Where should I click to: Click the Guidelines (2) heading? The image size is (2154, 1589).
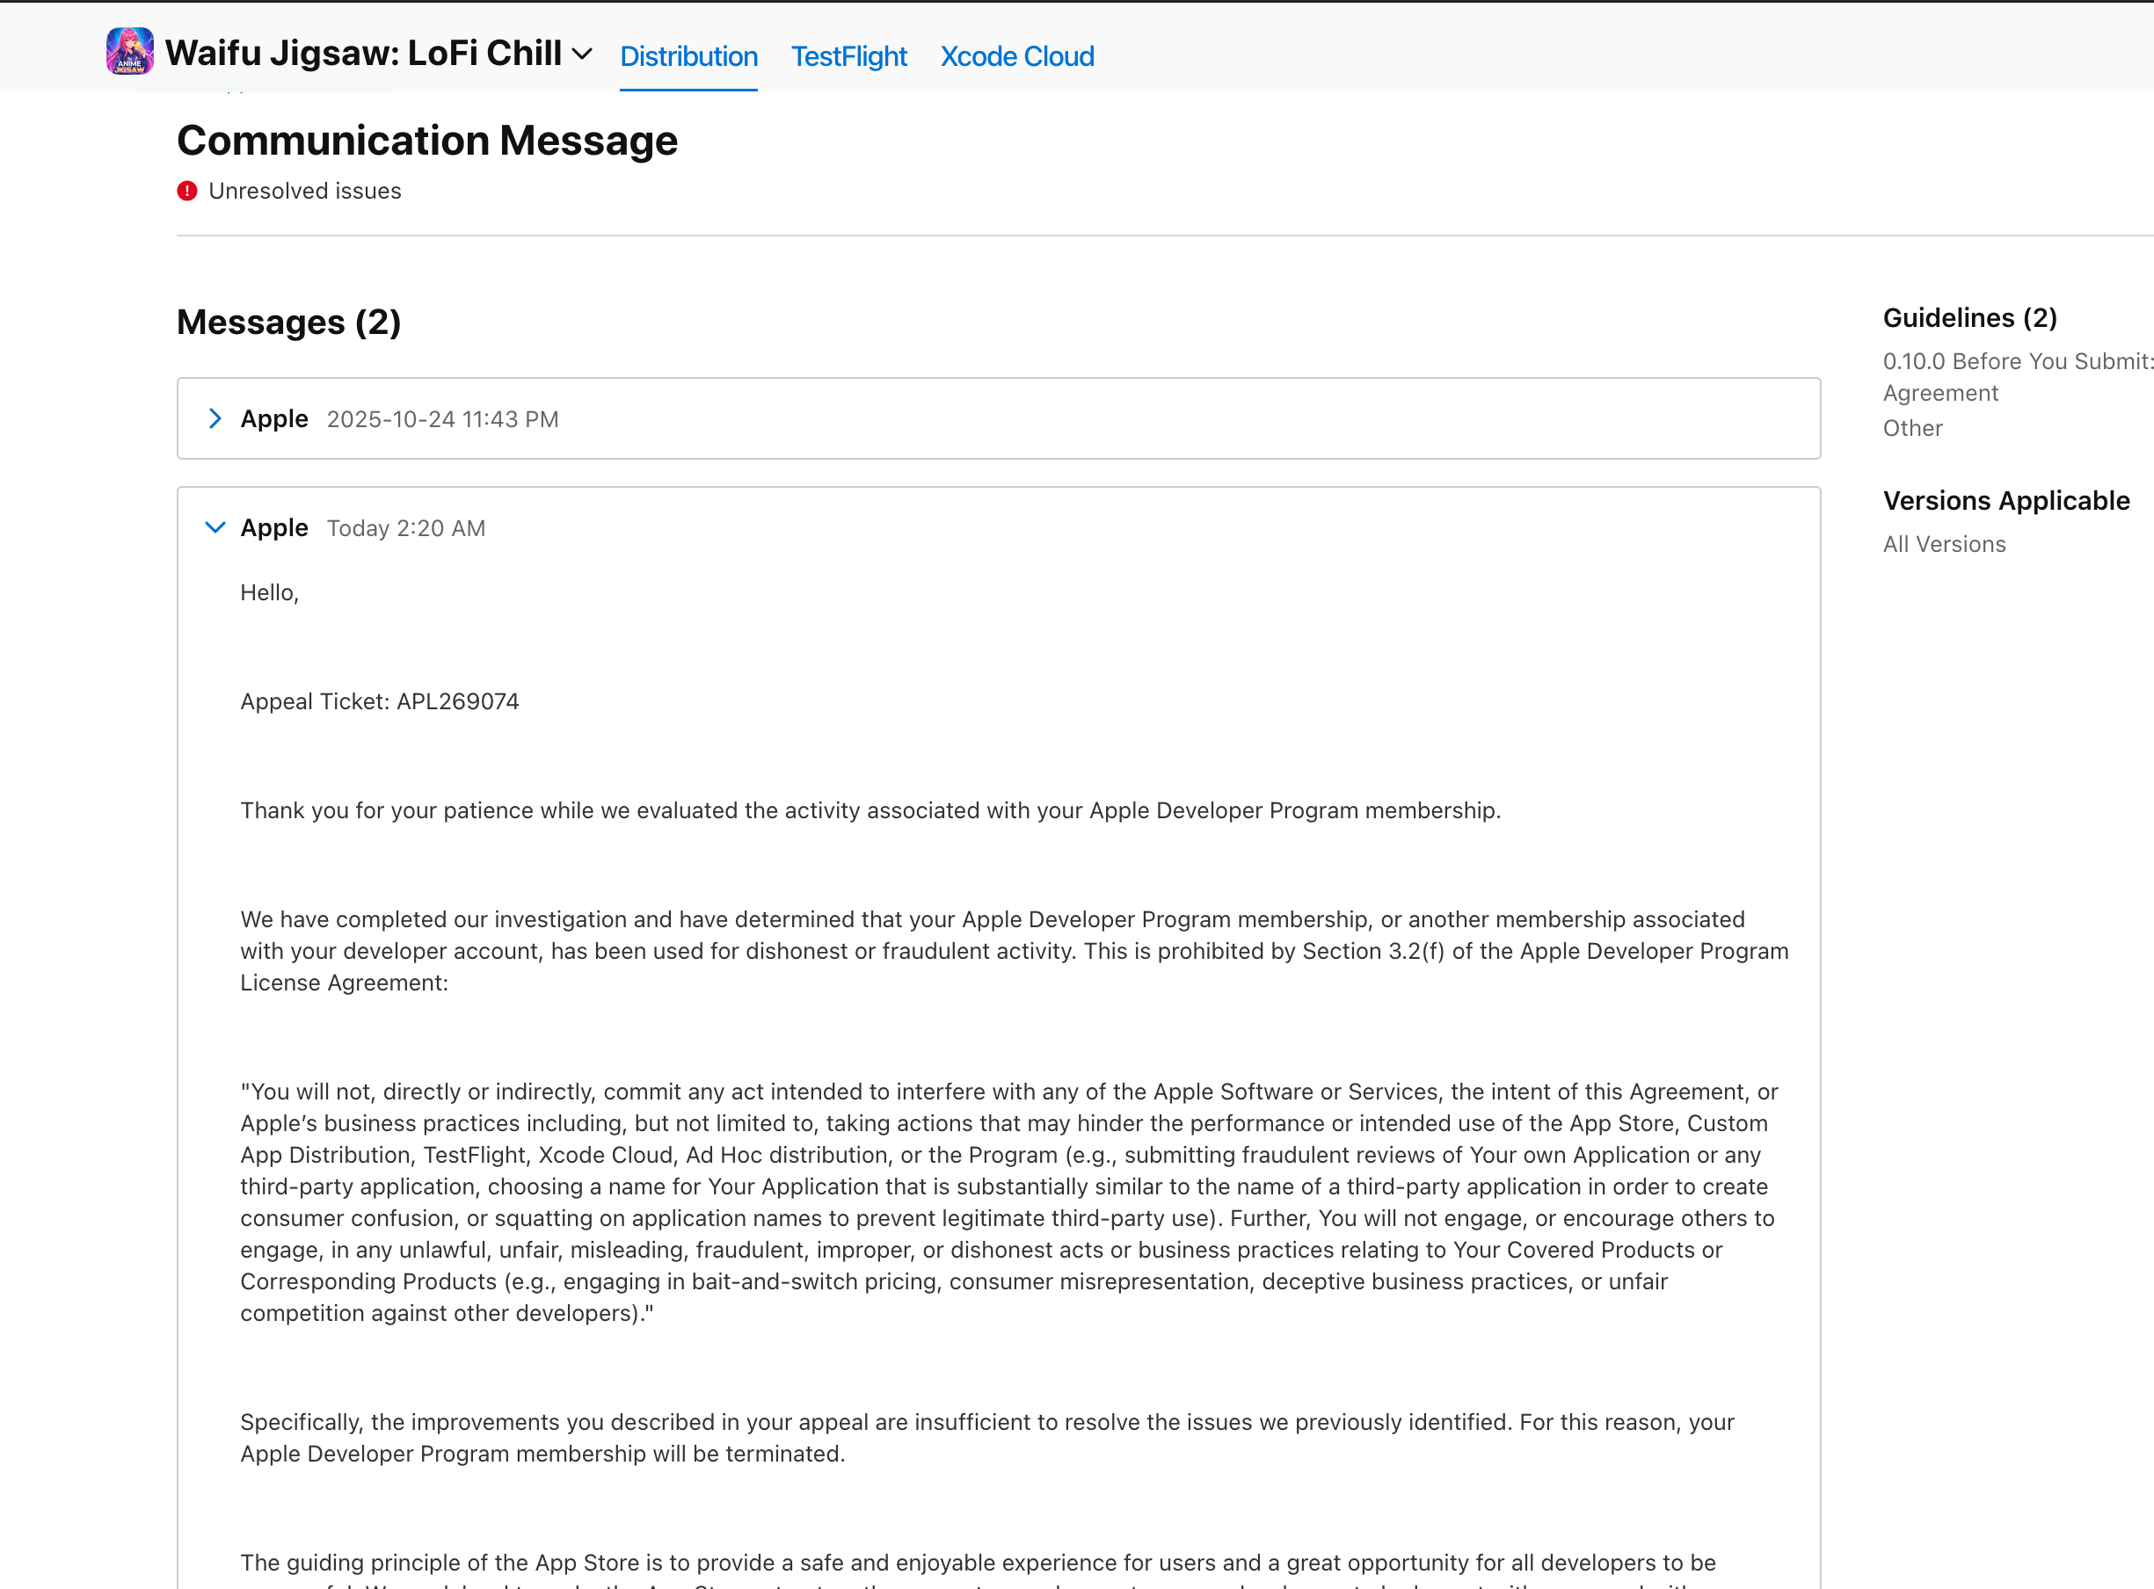point(1969,318)
